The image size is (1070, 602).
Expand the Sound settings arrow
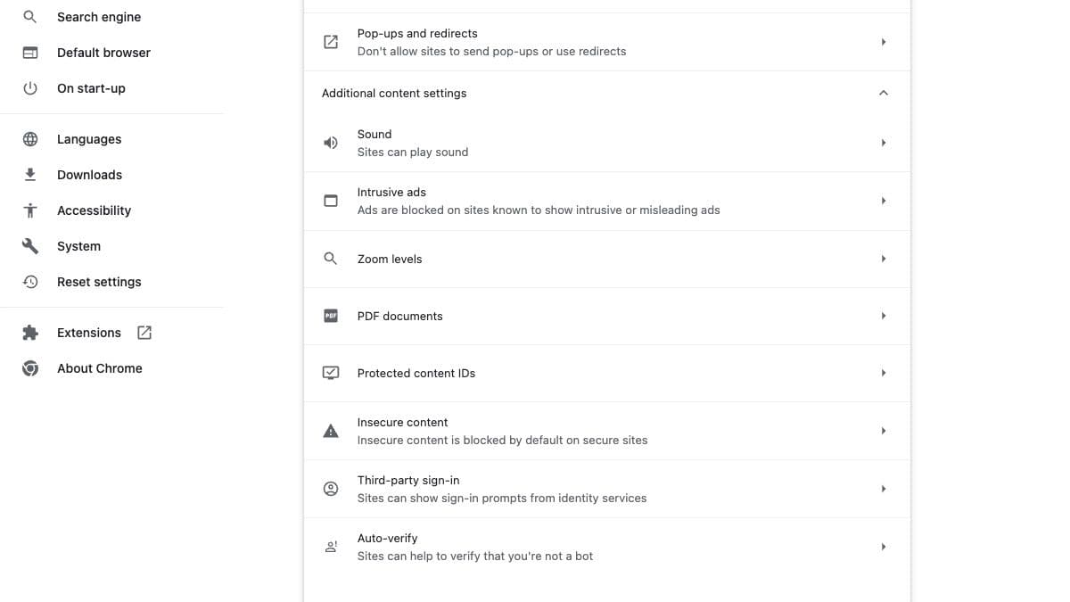883,143
